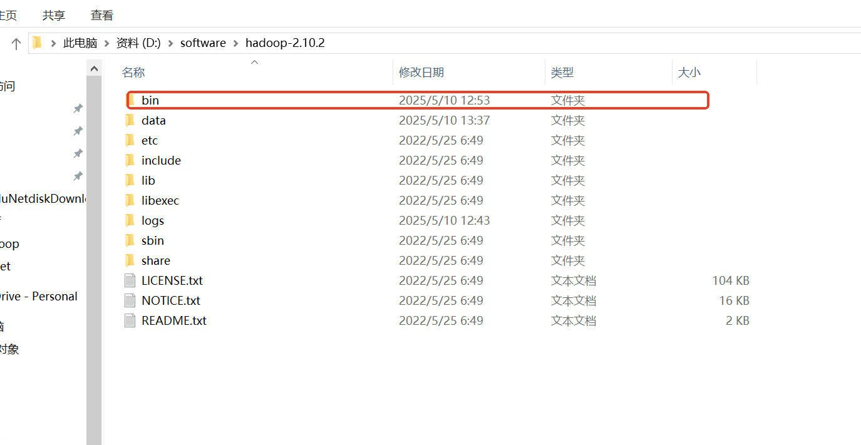Expand the chevron after 此电脑

coord(107,43)
